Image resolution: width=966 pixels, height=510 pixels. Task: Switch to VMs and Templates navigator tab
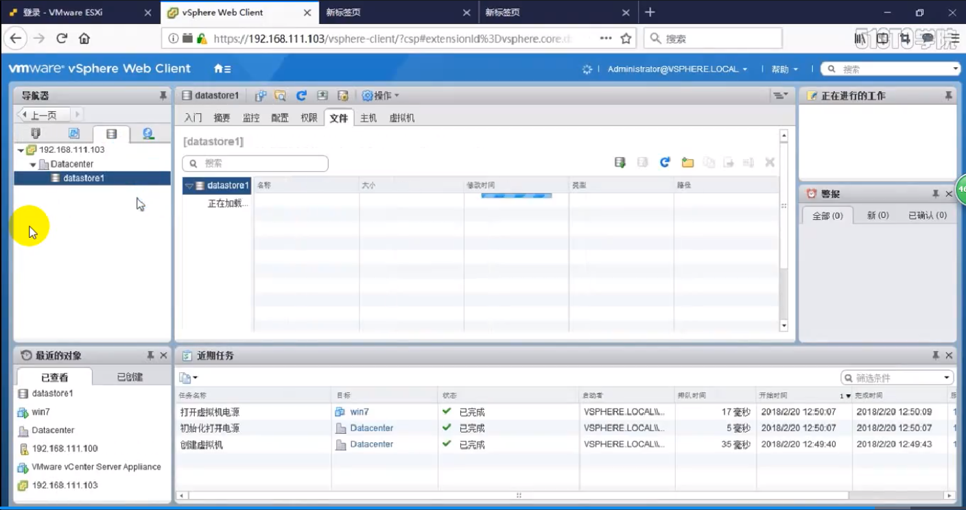click(74, 134)
